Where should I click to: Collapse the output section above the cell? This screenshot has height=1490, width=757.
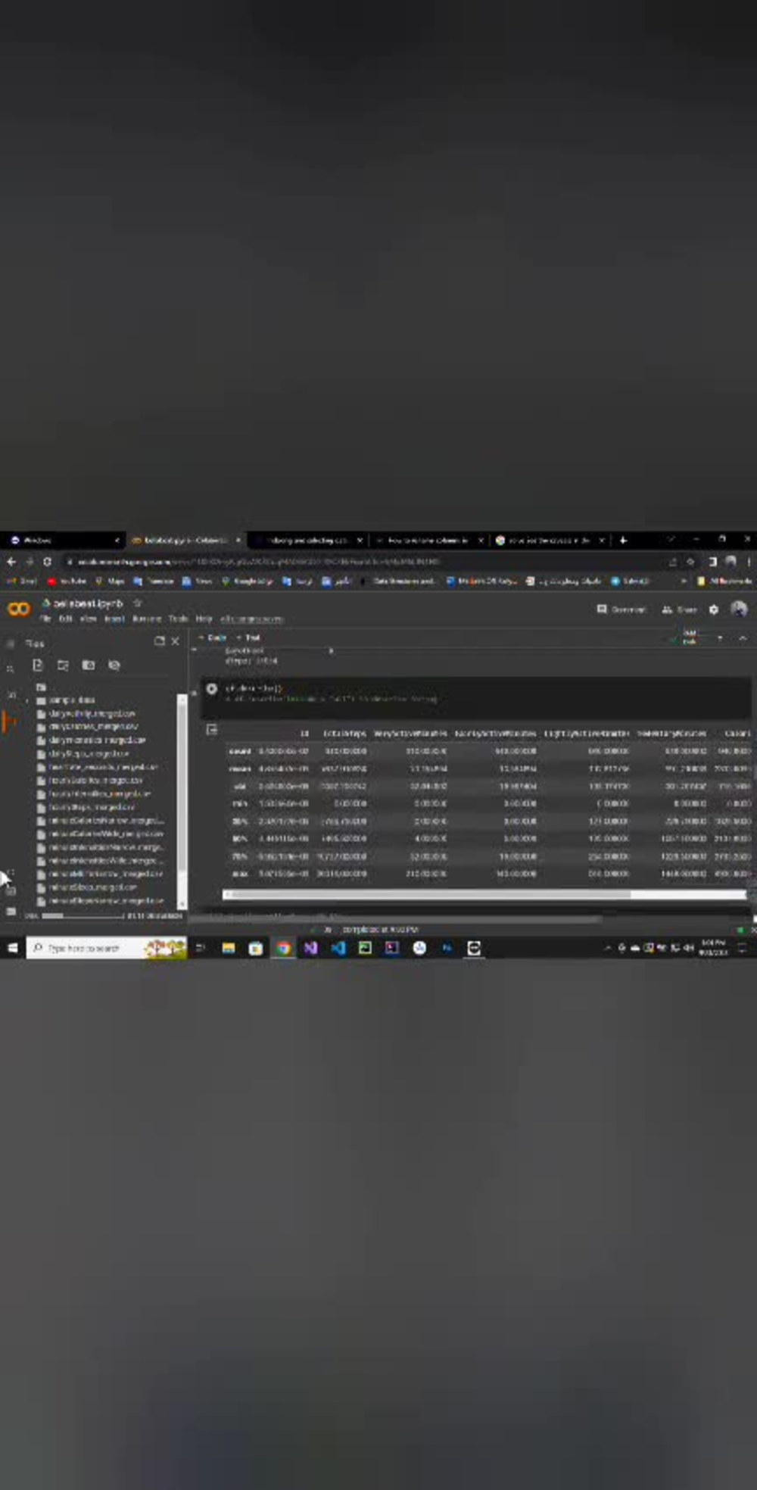[x=194, y=650]
